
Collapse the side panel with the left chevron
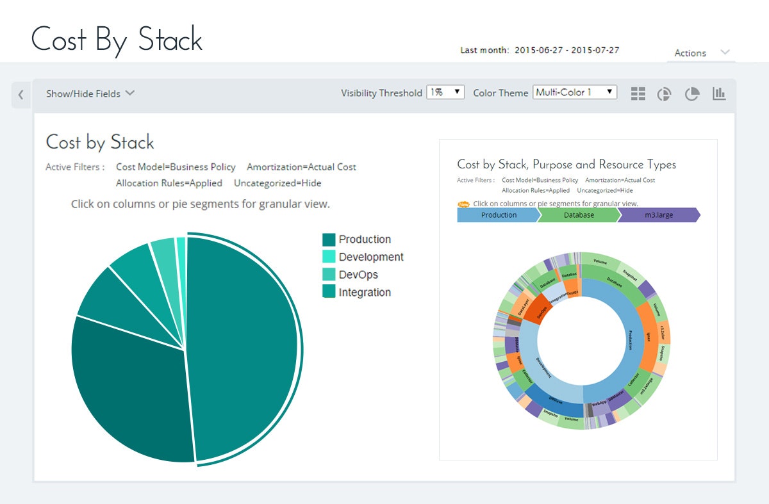[21, 95]
